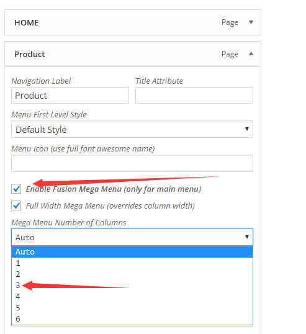Expand the HOME menu item arrow

[251, 22]
